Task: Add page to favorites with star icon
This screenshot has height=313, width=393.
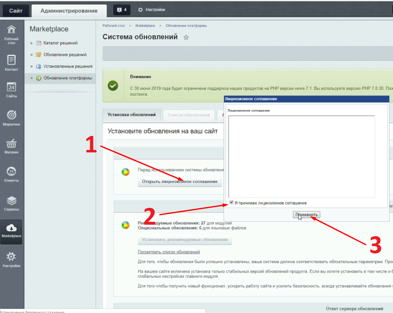Action: pyautogui.click(x=186, y=37)
